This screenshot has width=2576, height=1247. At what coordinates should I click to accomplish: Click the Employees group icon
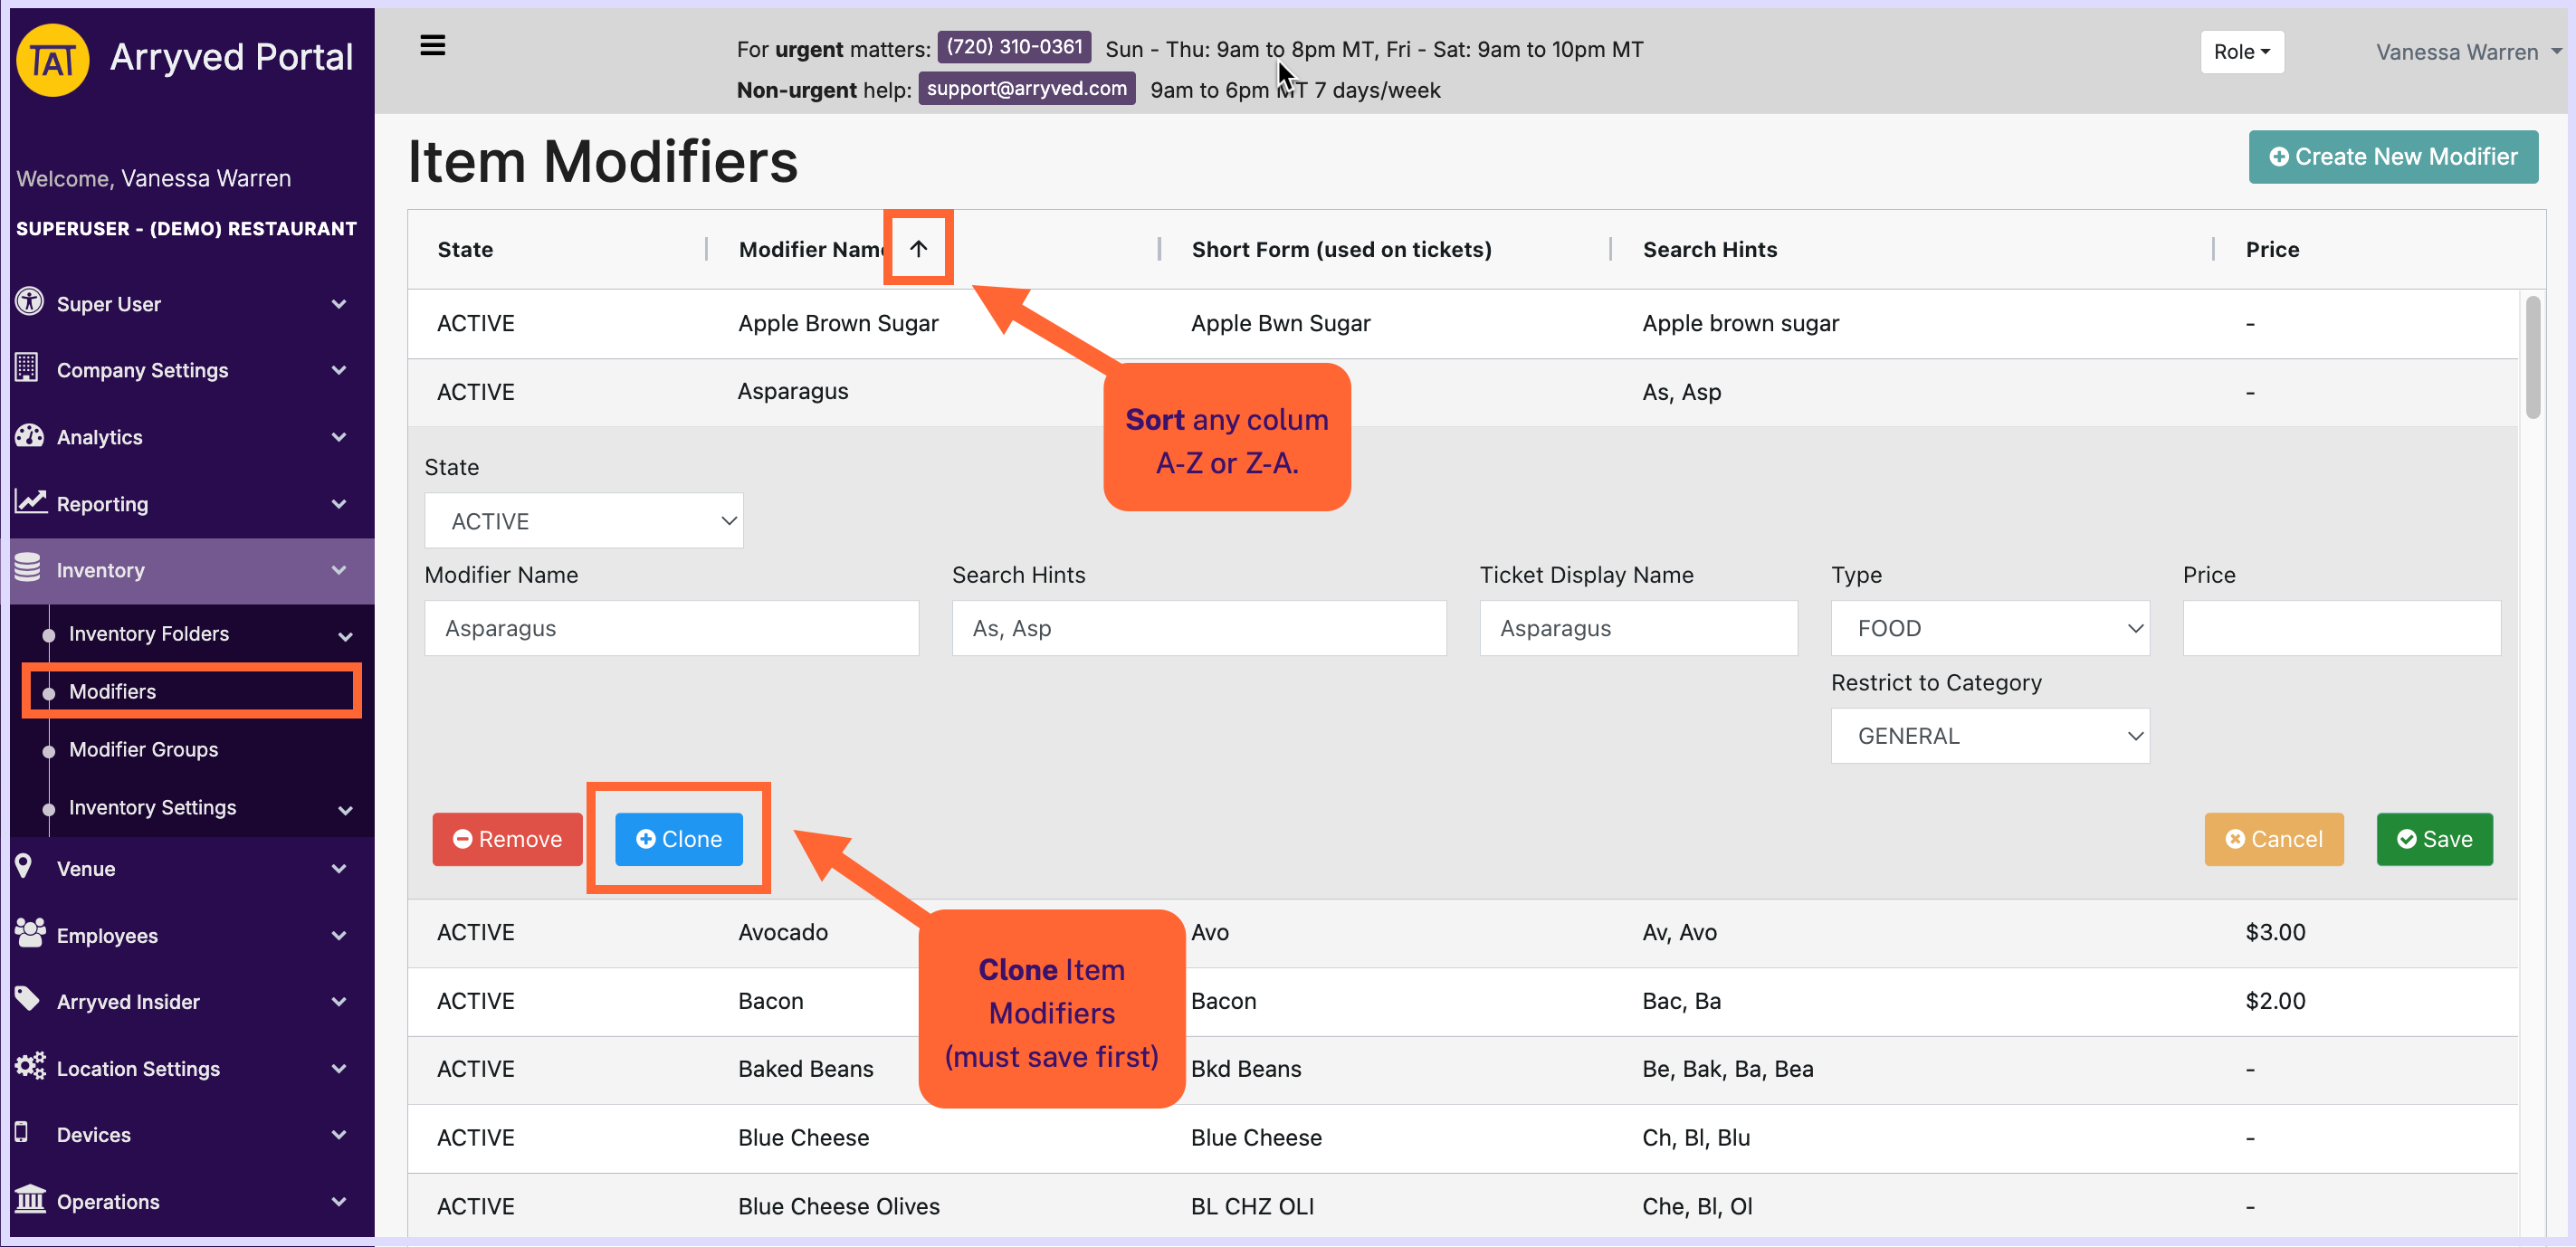point(30,933)
